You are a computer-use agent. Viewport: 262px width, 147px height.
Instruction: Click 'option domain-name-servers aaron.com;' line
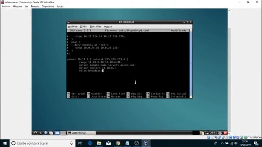pyautogui.click(x=107, y=65)
